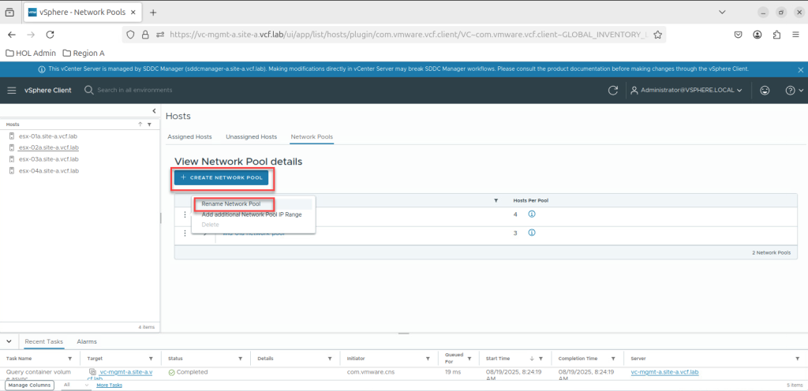Click the Create Network Pool button
The width and height of the screenshot is (808, 391).
click(x=222, y=177)
